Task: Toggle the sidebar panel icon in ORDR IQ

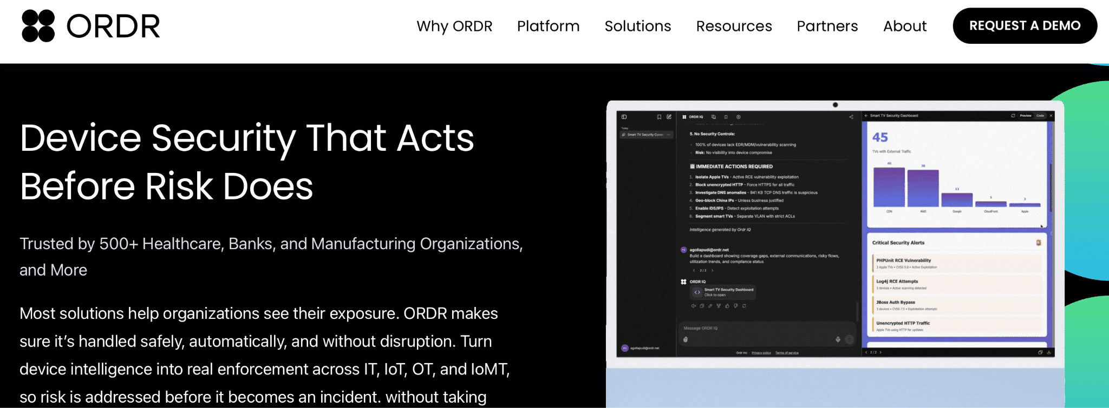Action: [x=624, y=117]
